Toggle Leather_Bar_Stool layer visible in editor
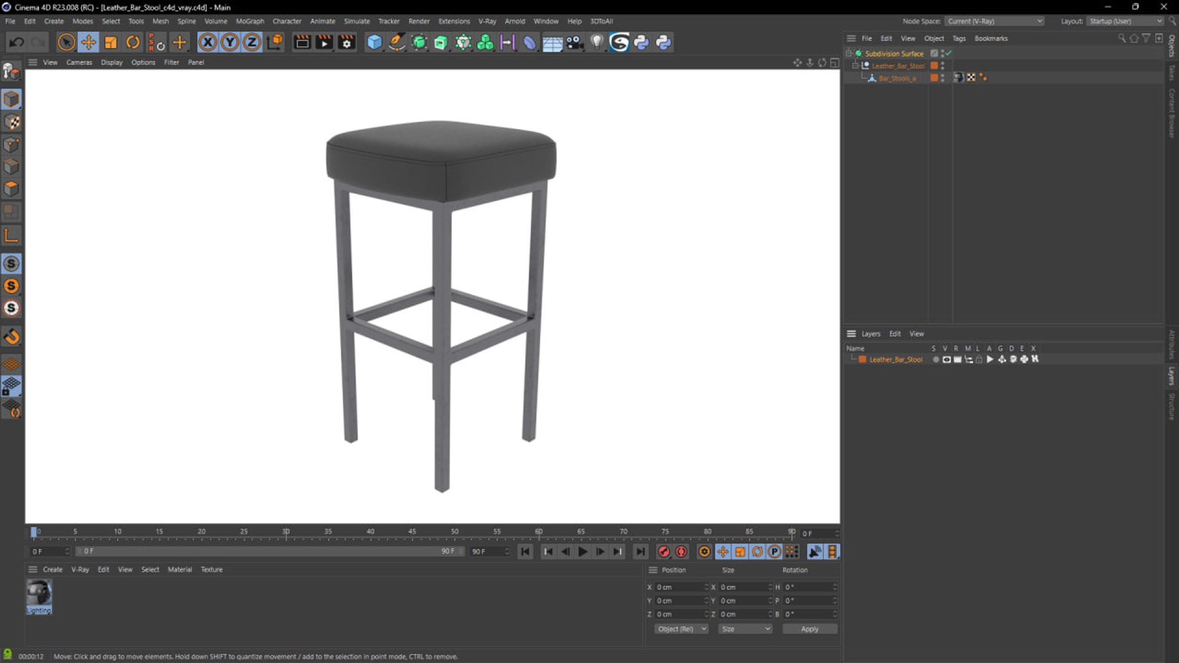This screenshot has width=1179, height=663. click(x=946, y=360)
